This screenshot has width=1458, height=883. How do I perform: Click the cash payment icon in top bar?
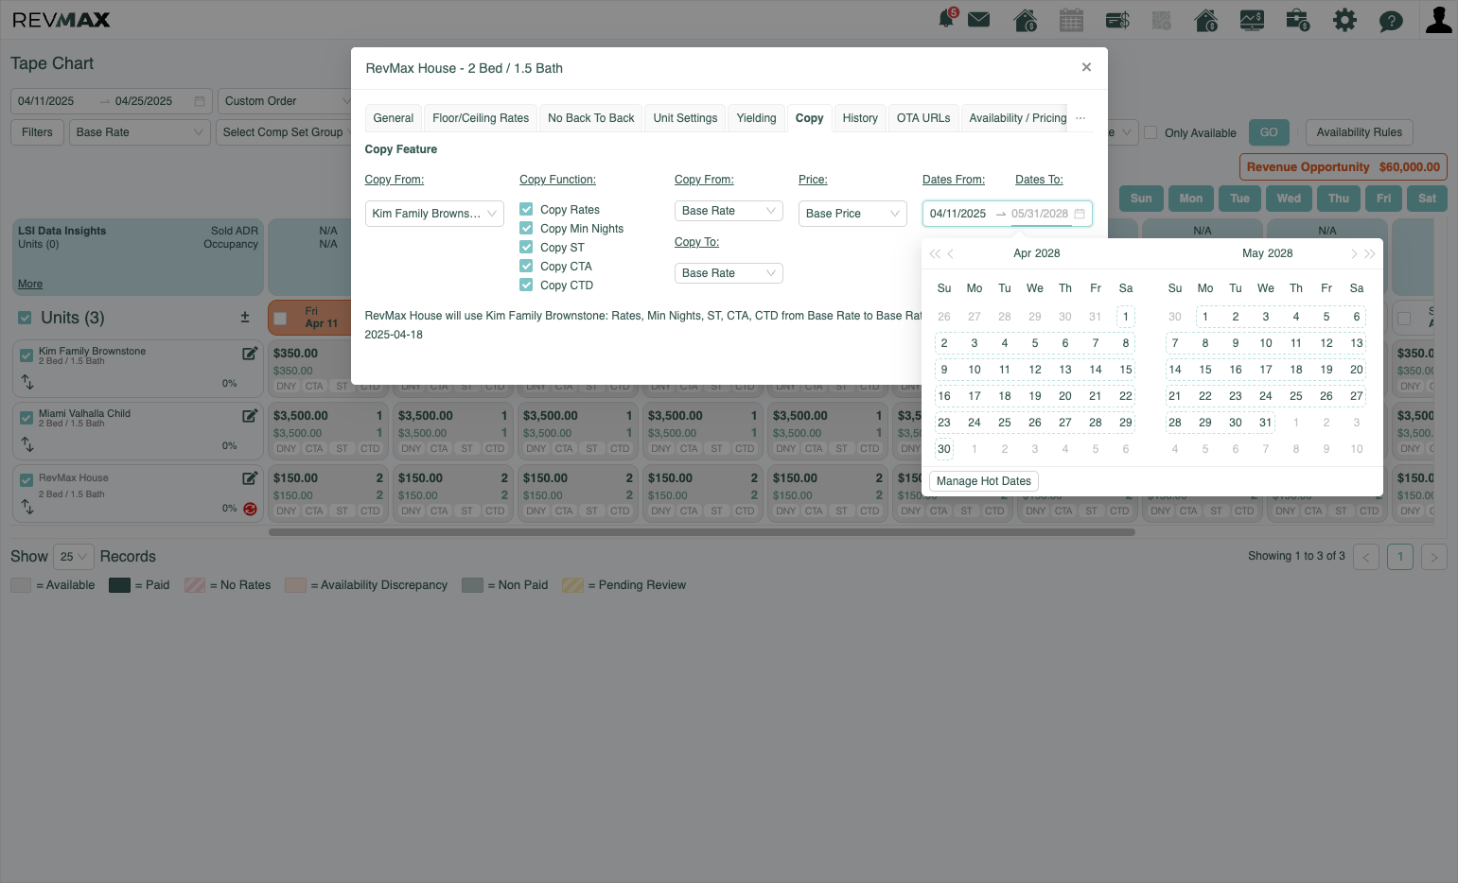tap(1117, 20)
